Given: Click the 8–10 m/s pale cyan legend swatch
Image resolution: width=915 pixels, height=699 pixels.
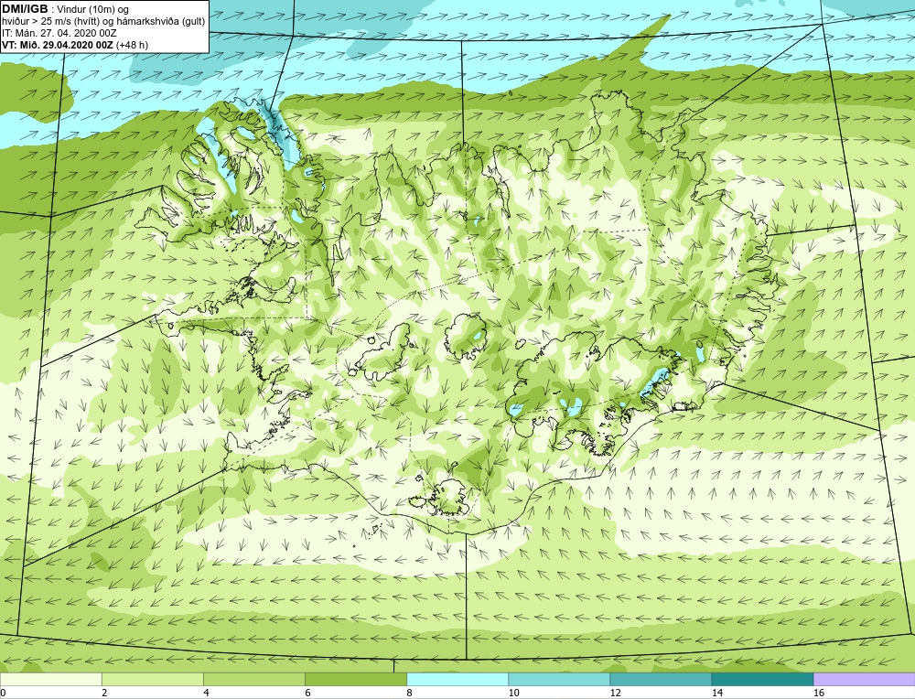Looking at the screenshot, I should [x=457, y=679].
